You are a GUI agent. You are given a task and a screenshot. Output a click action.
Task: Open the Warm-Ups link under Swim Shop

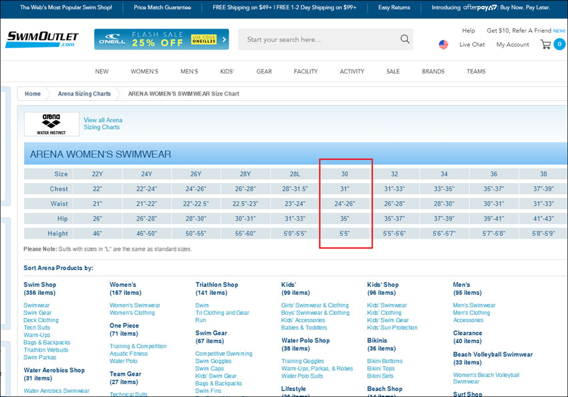(x=37, y=335)
